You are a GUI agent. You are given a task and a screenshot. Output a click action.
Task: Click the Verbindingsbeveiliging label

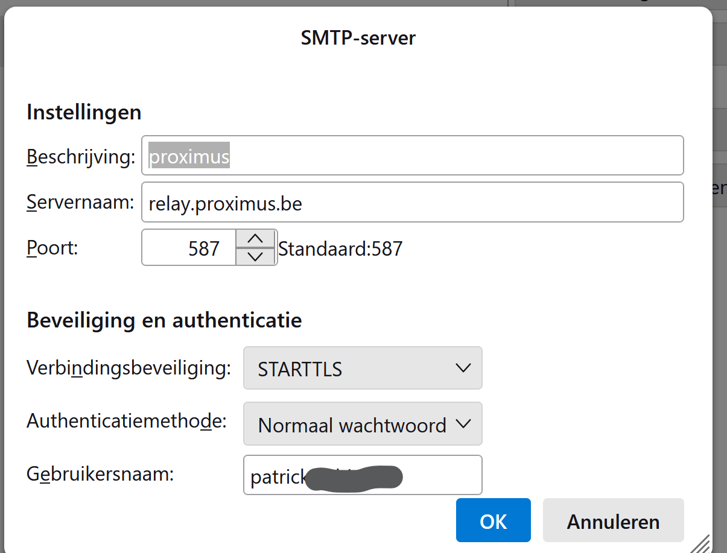[x=129, y=368]
